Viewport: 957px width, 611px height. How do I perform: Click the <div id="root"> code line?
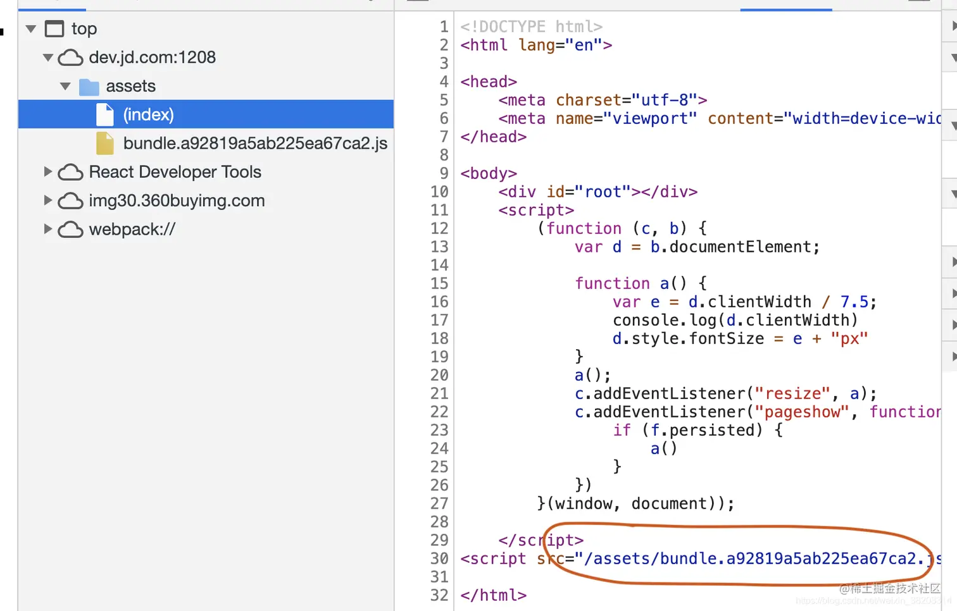click(x=597, y=192)
